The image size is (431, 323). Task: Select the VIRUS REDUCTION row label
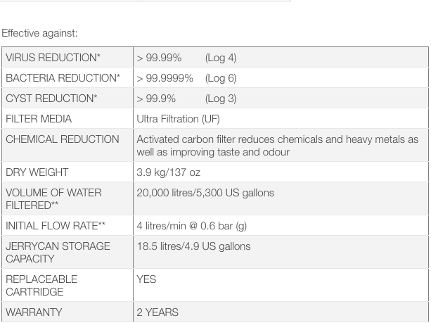coord(53,58)
